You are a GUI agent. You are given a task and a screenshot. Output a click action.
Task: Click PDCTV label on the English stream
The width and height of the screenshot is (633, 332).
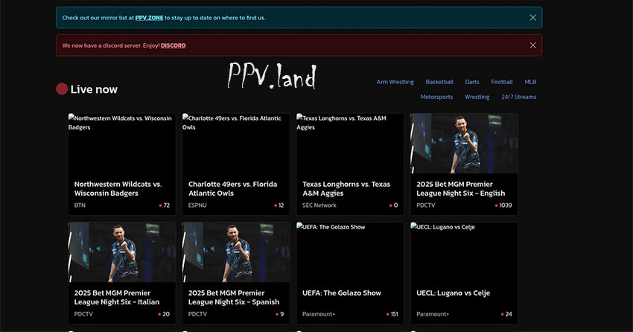426,205
